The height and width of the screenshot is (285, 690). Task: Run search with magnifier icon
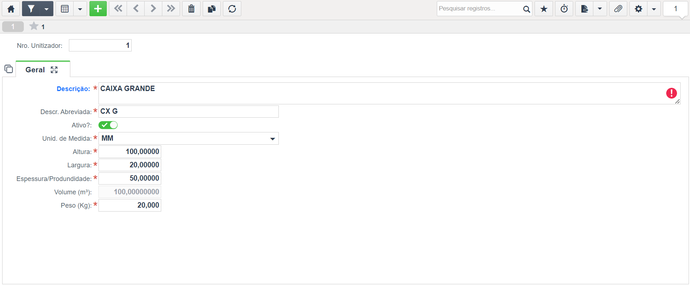tap(527, 9)
